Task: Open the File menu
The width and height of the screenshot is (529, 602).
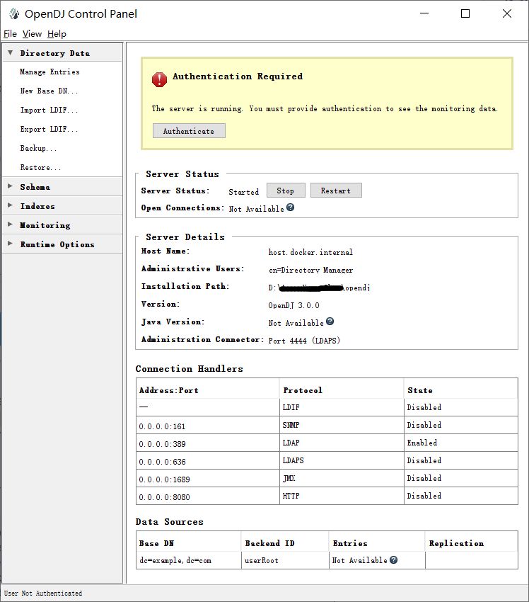Action: tap(10, 34)
